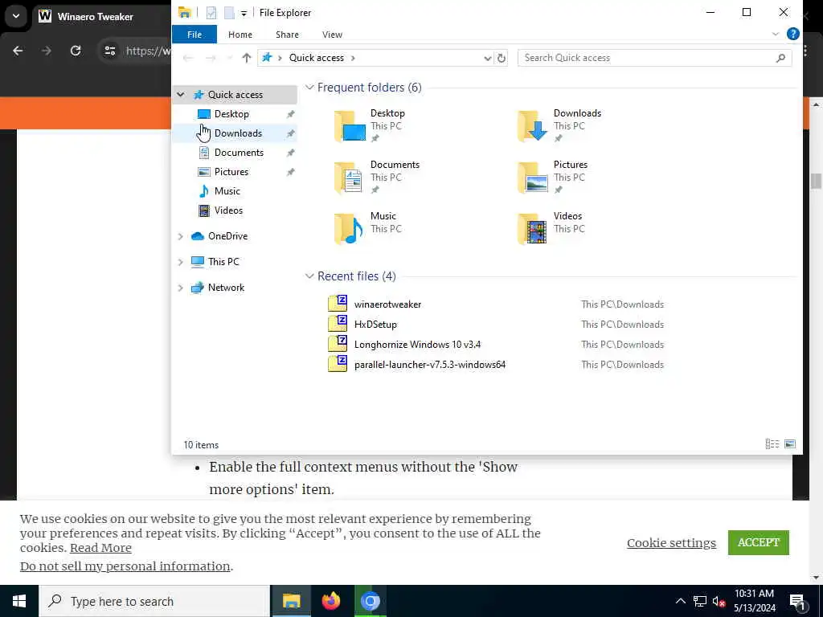Click Do not sell my personal information link
The height and width of the screenshot is (617, 823).
(125, 566)
